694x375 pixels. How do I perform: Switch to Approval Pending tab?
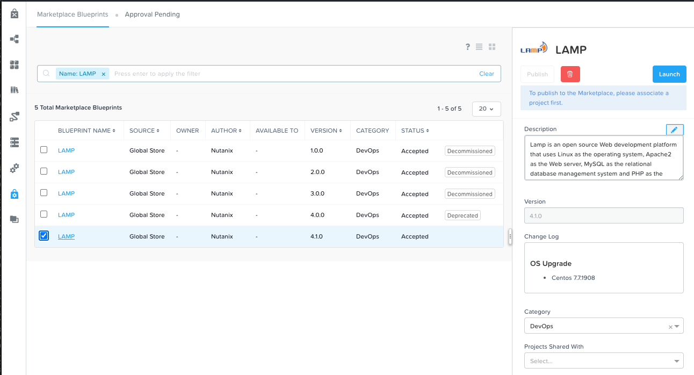[x=153, y=15]
